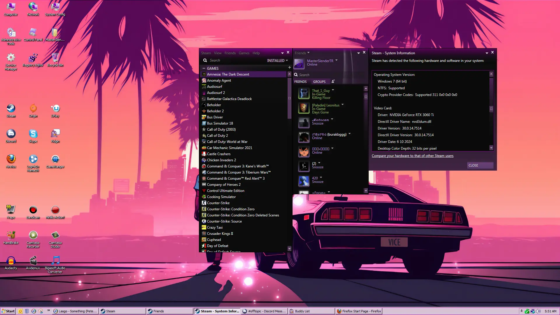Select the Recycle Bin desktop icon

55,60
